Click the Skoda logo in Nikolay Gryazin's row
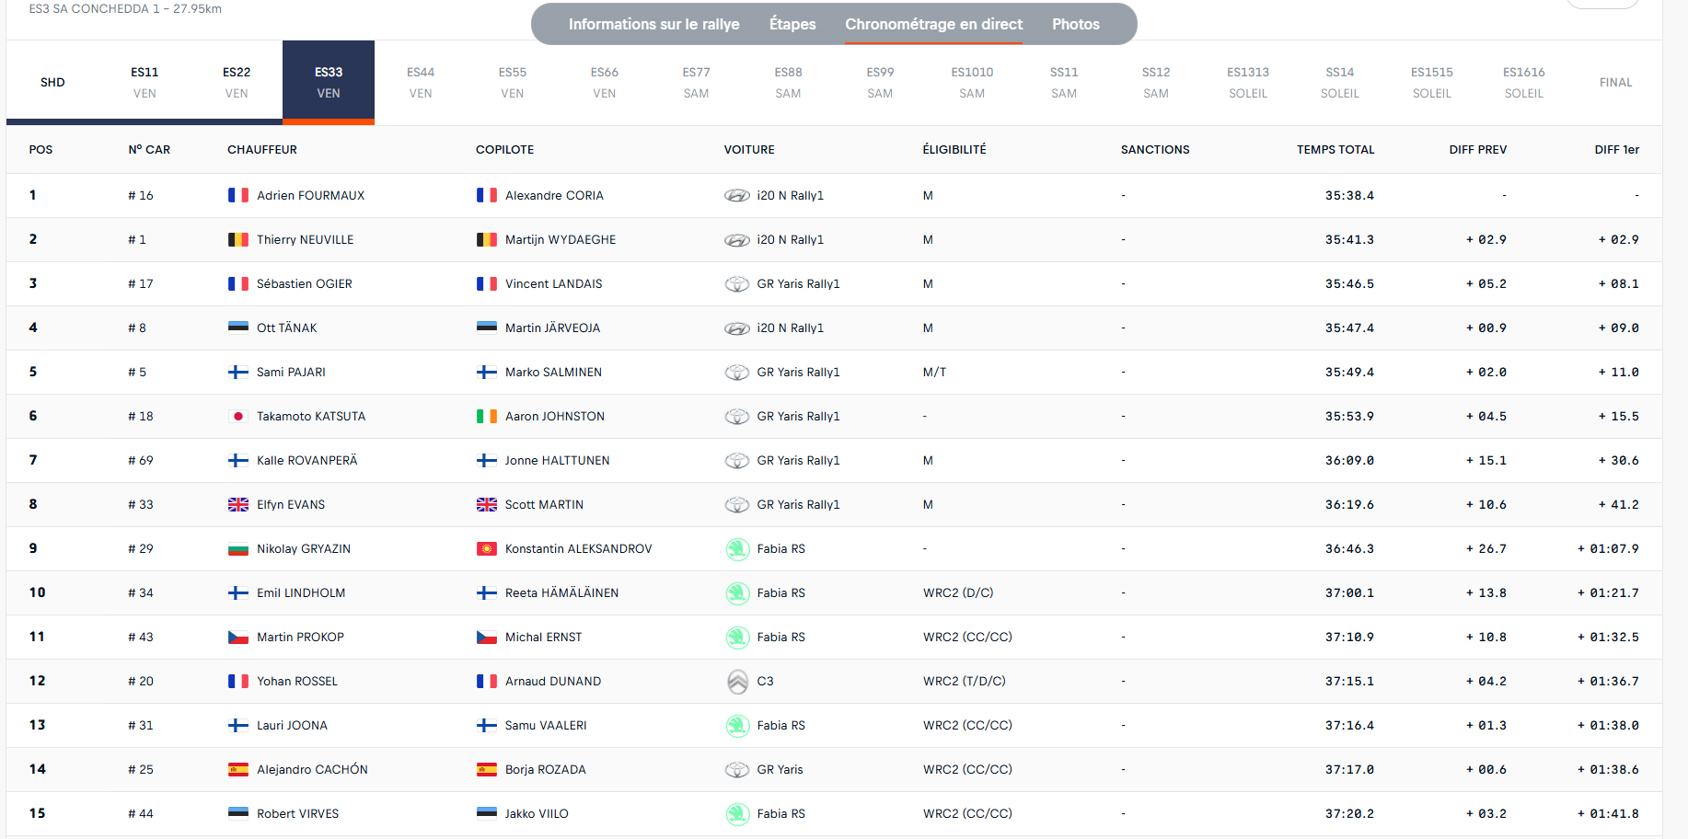Screen dimensions: 1688x839 pos(737,549)
